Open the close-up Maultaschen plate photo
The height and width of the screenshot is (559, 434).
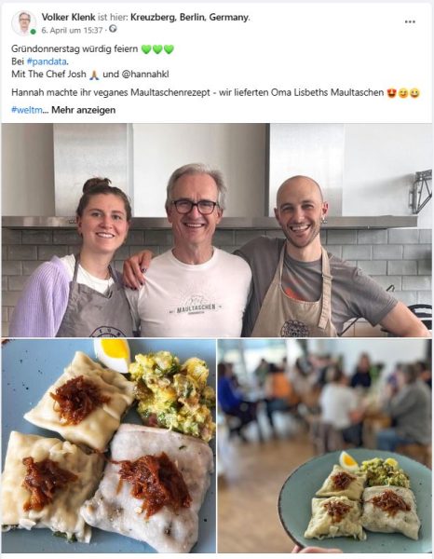109,445
